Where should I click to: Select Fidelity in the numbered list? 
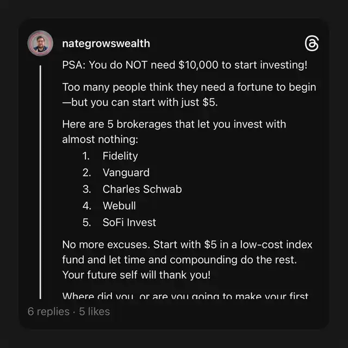[120, 156]
